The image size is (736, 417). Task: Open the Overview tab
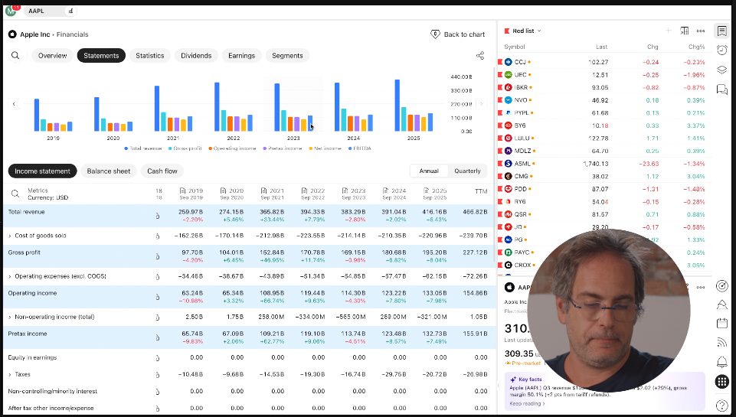53,55
